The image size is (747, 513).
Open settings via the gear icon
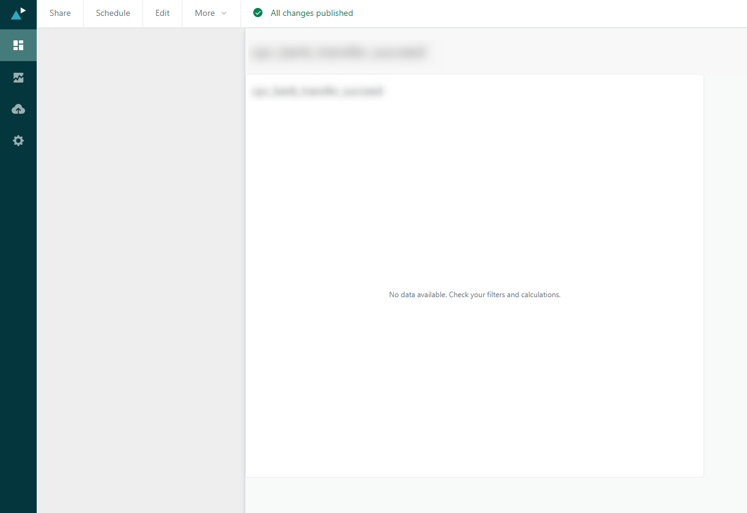click(18, 141)
